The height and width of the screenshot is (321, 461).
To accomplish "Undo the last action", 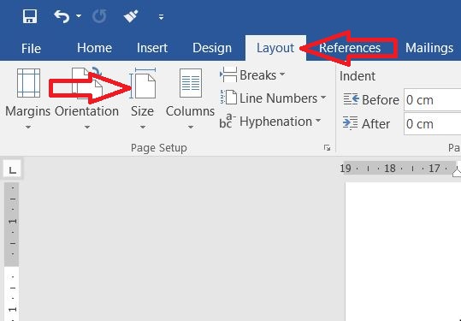I will click(62, 16).
